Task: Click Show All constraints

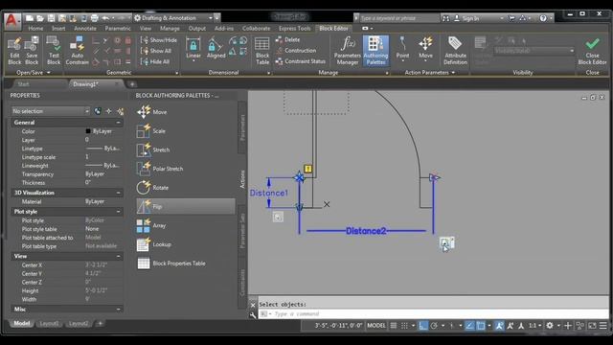Action: [x=156, y=51]
